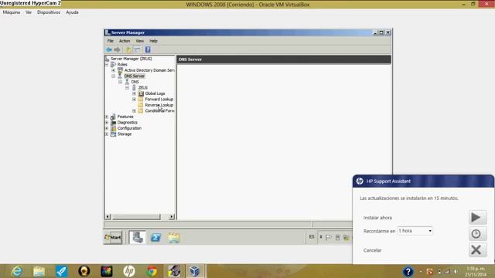Launch PowerShell from the VM taskbar

(x=155, y=237)
